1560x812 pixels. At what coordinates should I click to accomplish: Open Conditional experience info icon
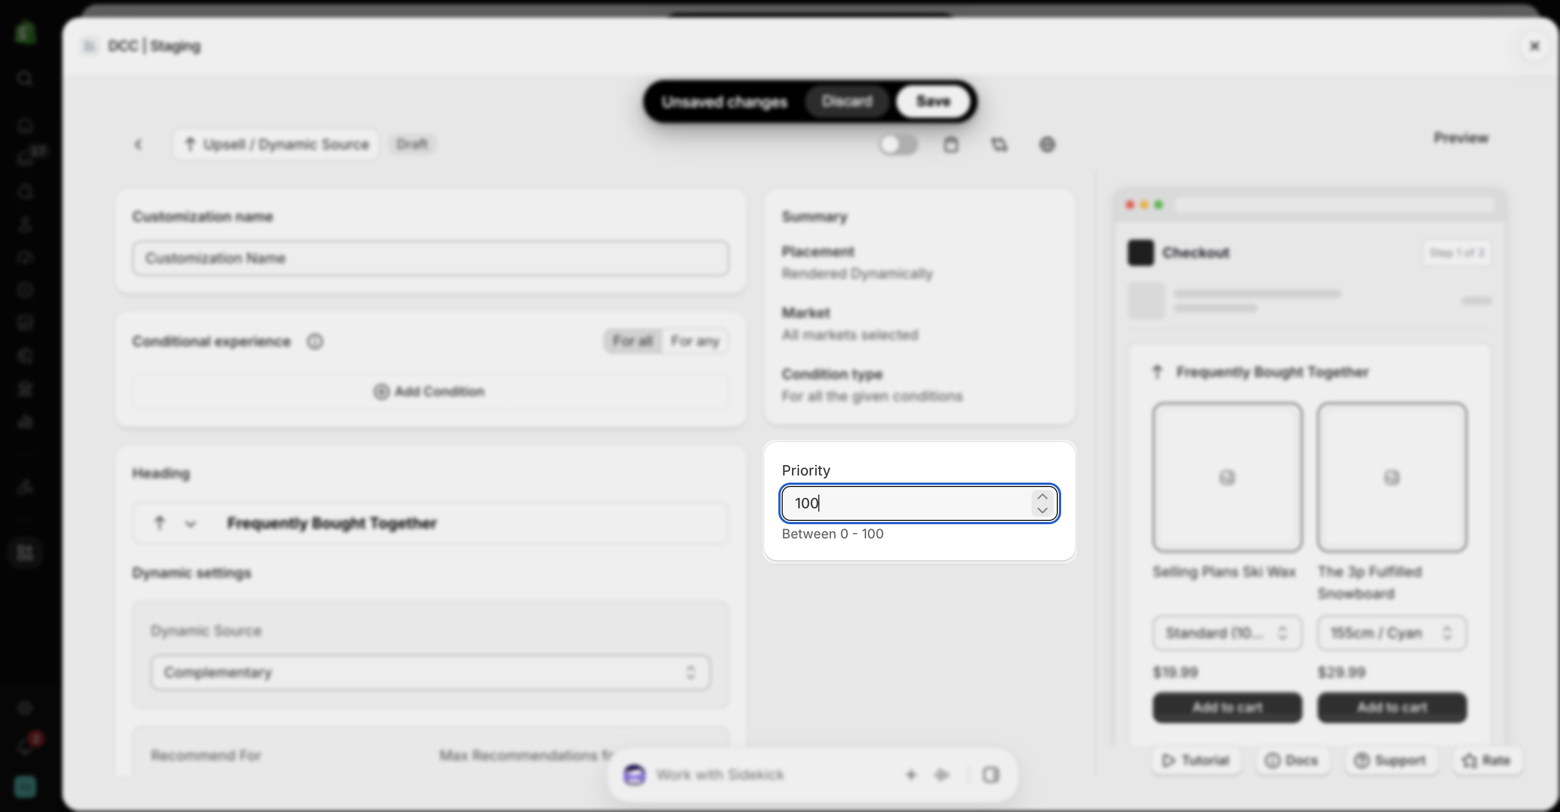tap(315, 342)
